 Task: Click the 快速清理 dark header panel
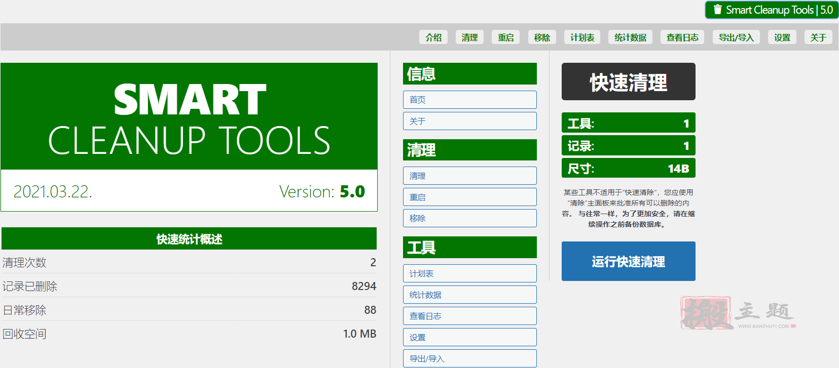click(629, 81)
